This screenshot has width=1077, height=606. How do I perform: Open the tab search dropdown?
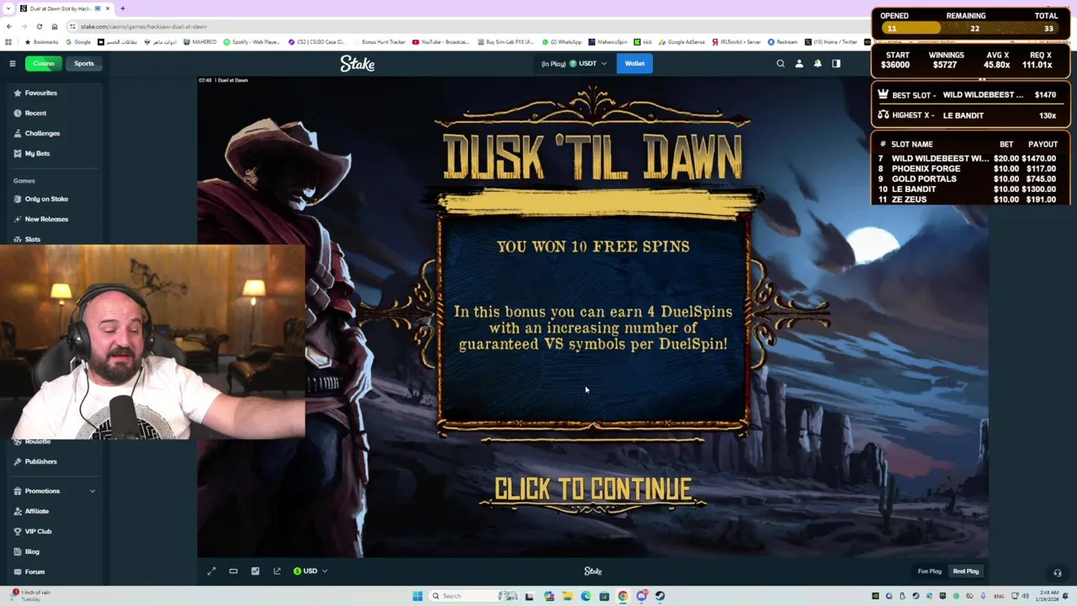click(10, 8)
